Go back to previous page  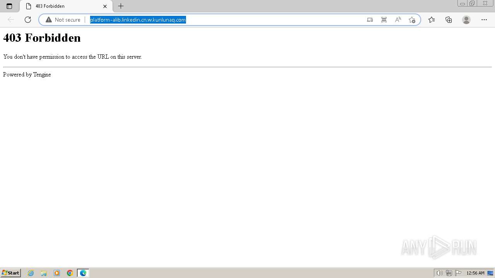click(11, 20)
